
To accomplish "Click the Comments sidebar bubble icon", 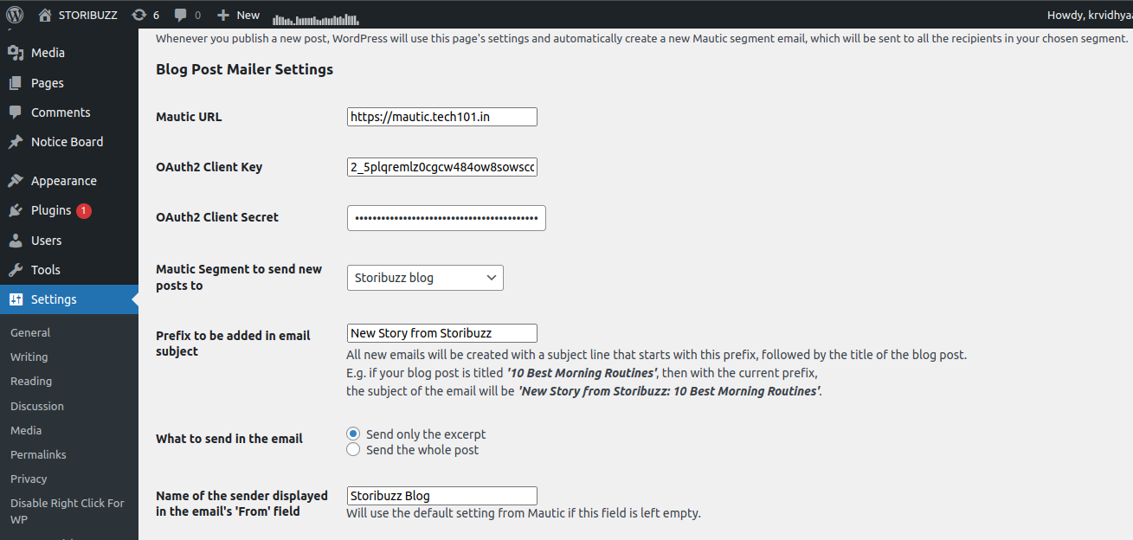I will click(x=16, y=112).
